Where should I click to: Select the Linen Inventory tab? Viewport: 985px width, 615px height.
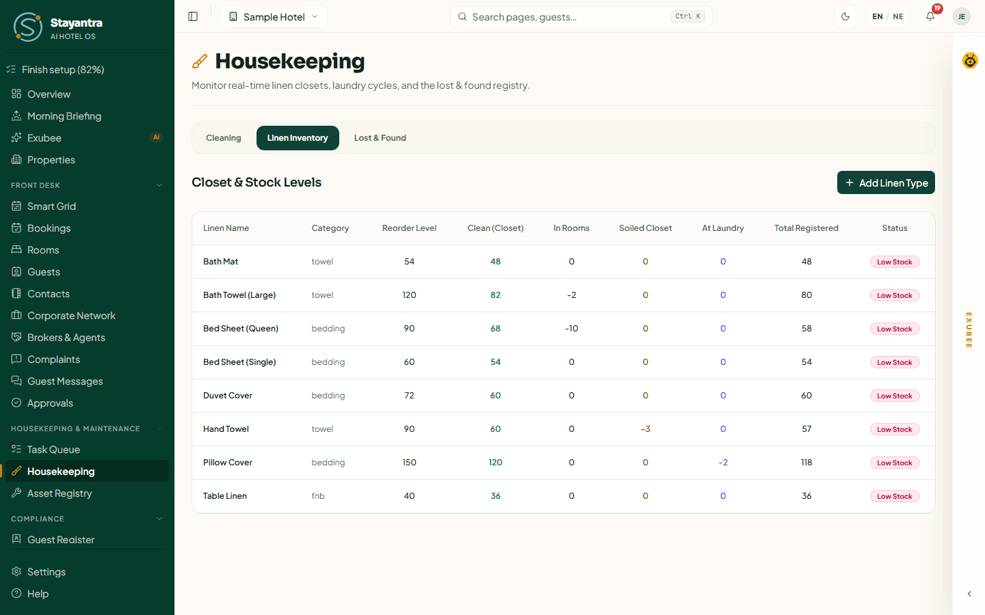click(298, 138)
